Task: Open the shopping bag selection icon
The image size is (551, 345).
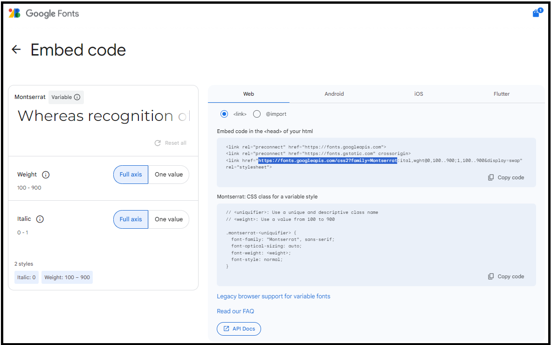Action: (536, 13)
